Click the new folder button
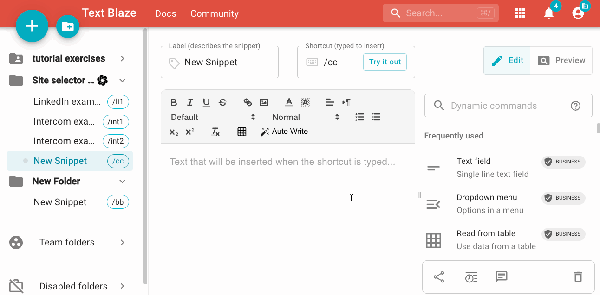 [68, 26]
